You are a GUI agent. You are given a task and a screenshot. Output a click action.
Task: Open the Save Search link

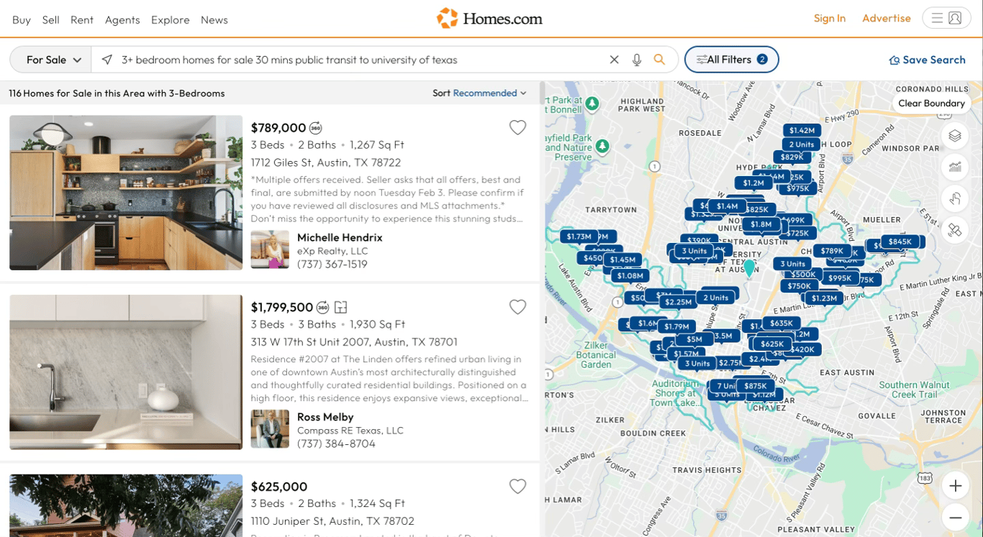click(928, 60)
